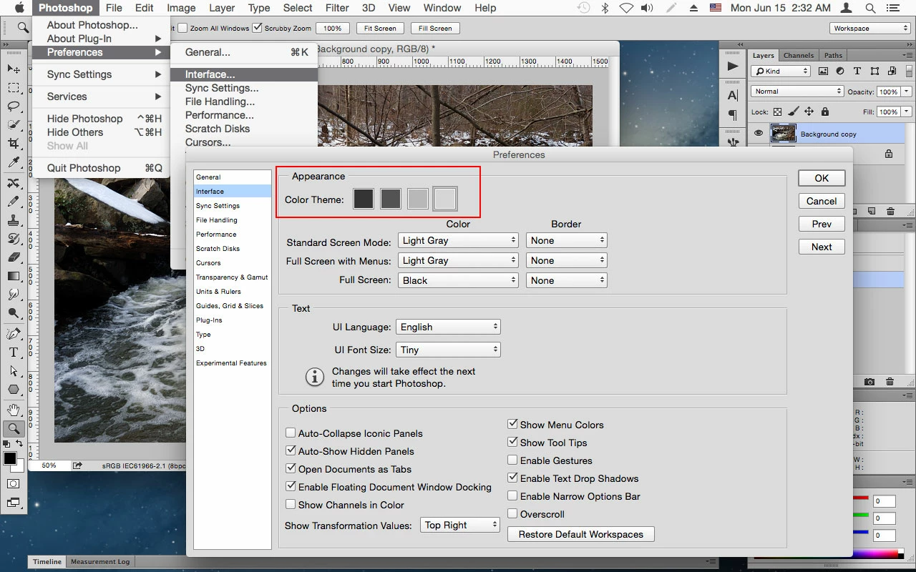Lock transparent pixels in Layers panel

[x=778, y=112]
